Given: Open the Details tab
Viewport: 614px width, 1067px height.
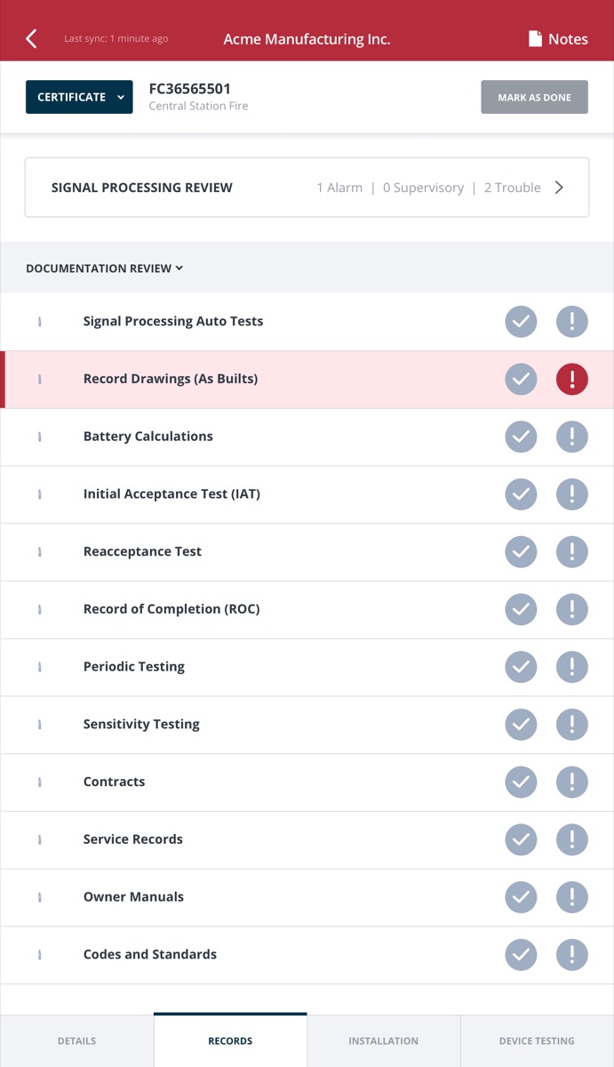Looking at the screenshot, I should click(x=77, y=1040).
